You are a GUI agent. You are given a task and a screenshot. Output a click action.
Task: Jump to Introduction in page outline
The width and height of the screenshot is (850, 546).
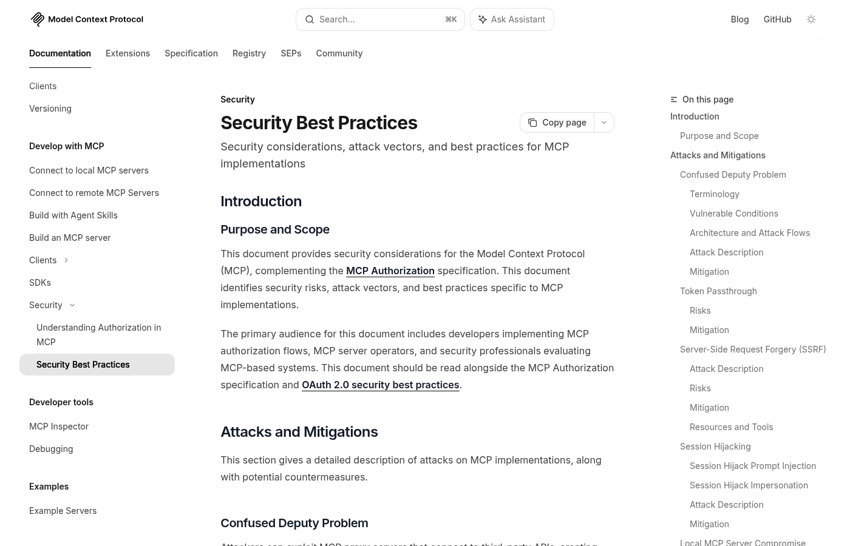coord(695,116)
